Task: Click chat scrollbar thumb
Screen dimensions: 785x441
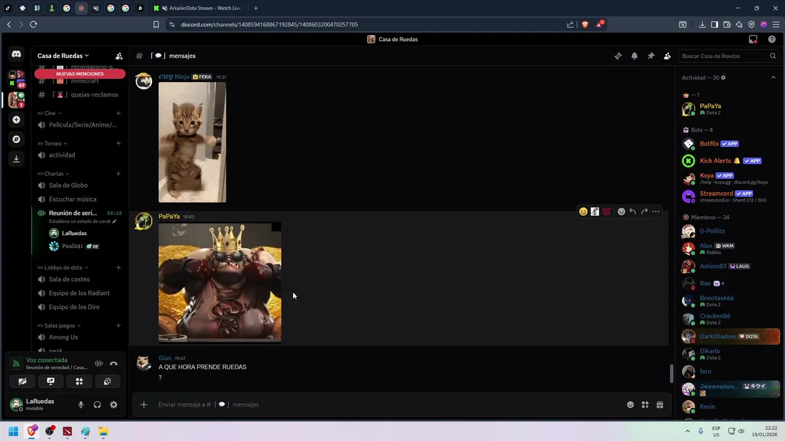Action: coord(672,373)
